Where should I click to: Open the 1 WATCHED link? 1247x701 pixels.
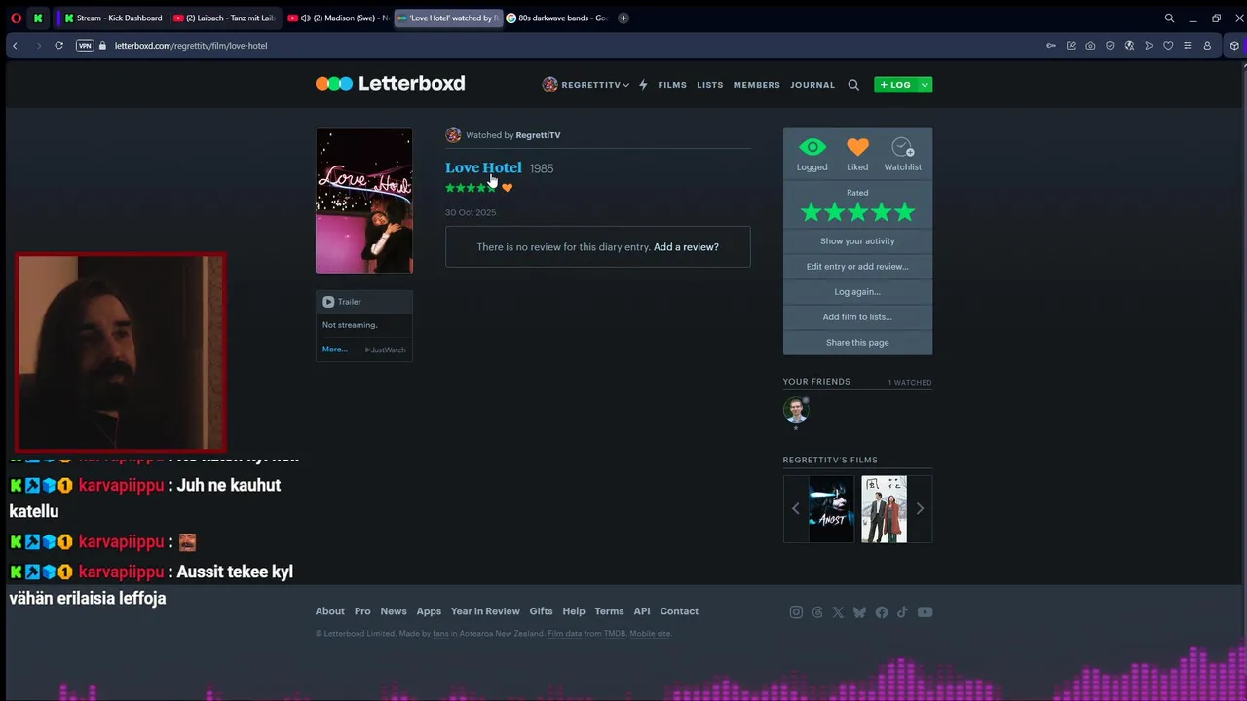[910, 383]
